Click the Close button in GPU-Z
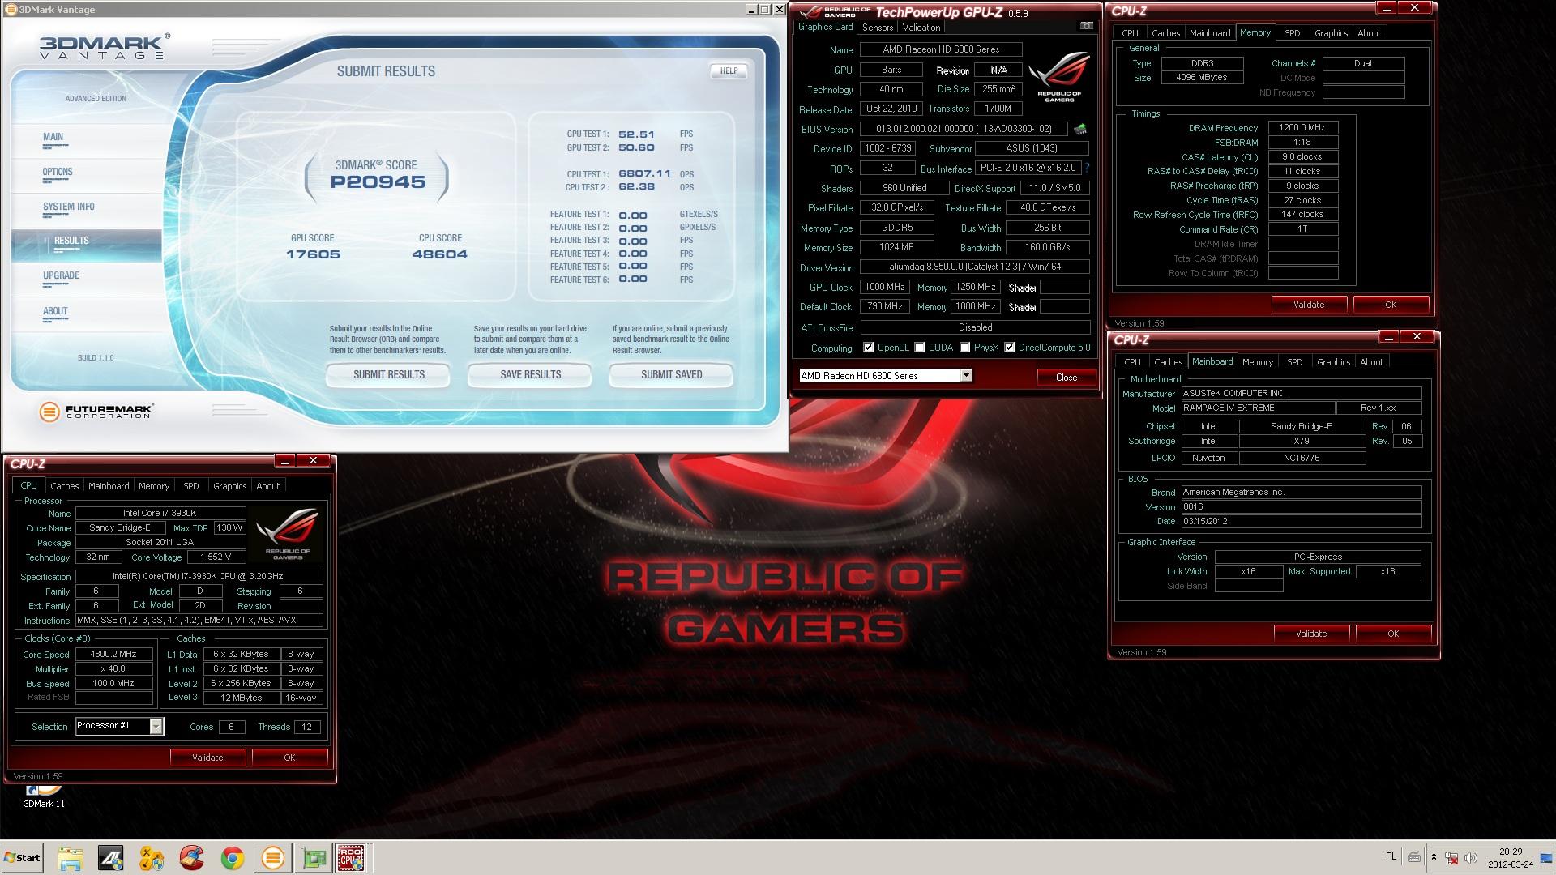The height and width of the screenshot is (875, 1556). [1067, 378]
